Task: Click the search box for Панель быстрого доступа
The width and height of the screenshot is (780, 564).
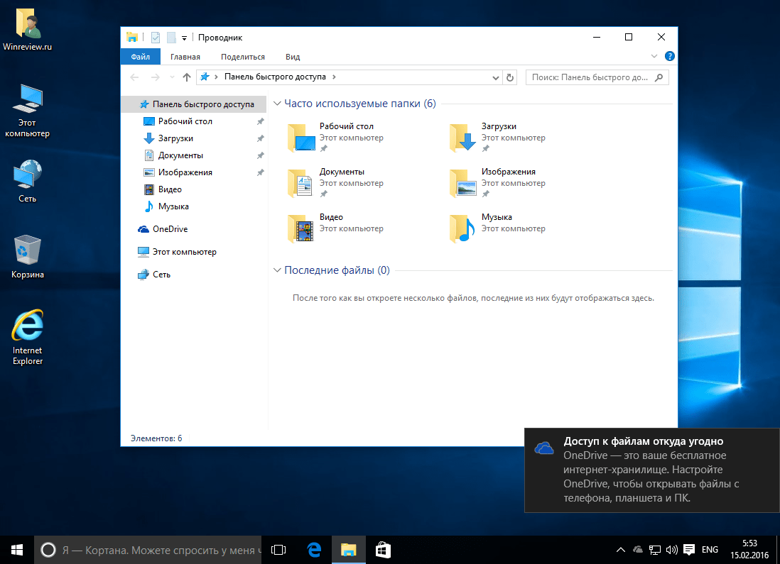Action: point(590,77)
